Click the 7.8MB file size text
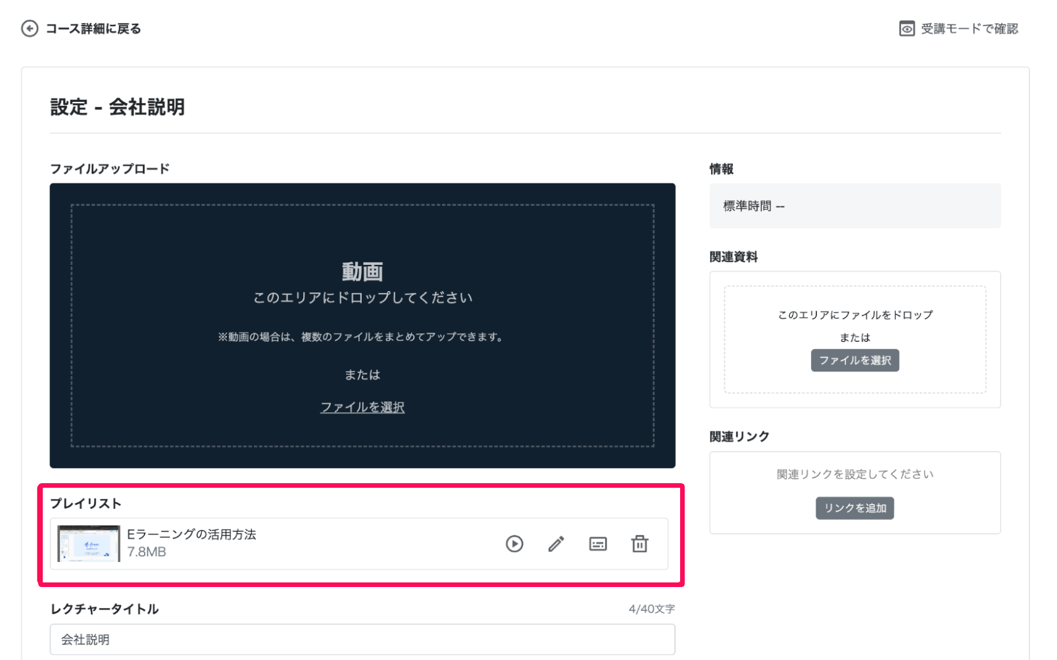Screen dimensions: 1057x660 (147, 552)
